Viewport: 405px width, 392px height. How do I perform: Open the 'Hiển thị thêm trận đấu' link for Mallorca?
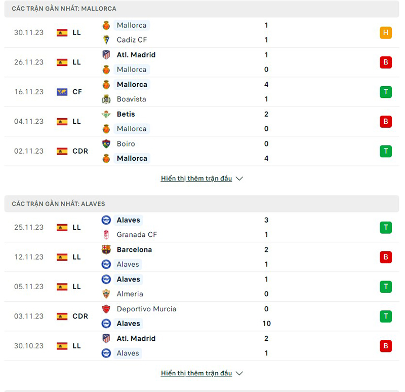(197, 178)
